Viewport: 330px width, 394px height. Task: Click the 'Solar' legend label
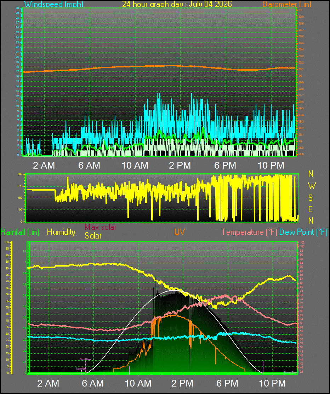click(93, 236)
